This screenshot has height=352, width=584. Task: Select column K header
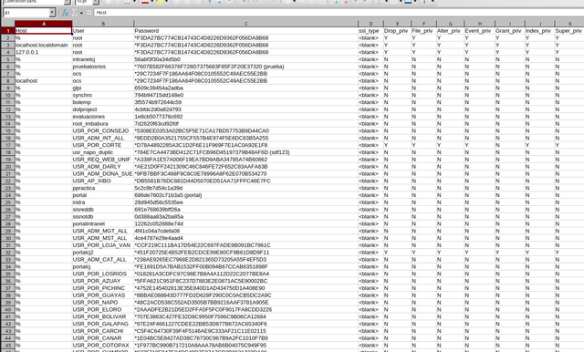(x=569, y=24)
